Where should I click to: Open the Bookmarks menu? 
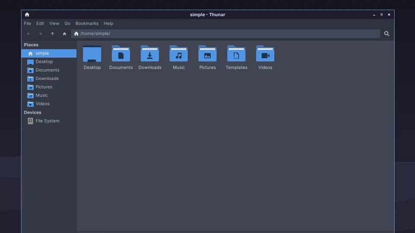click(x=87, y=23)
